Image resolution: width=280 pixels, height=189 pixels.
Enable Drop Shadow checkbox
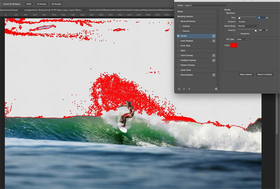[178, 75]
